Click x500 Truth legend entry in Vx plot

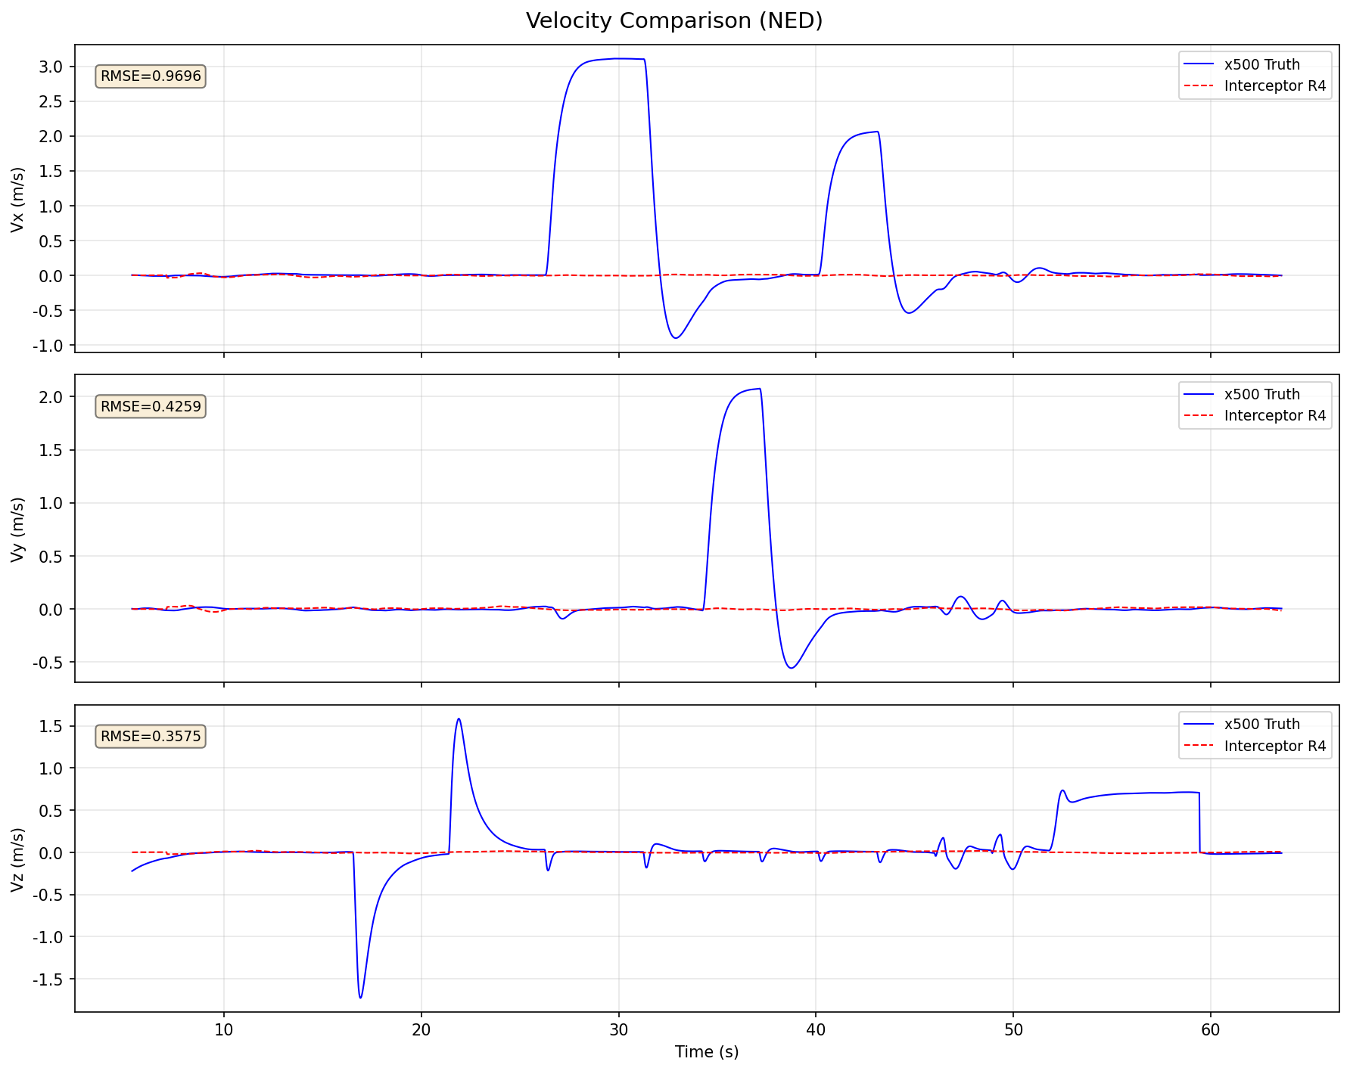click(1255, 64)
